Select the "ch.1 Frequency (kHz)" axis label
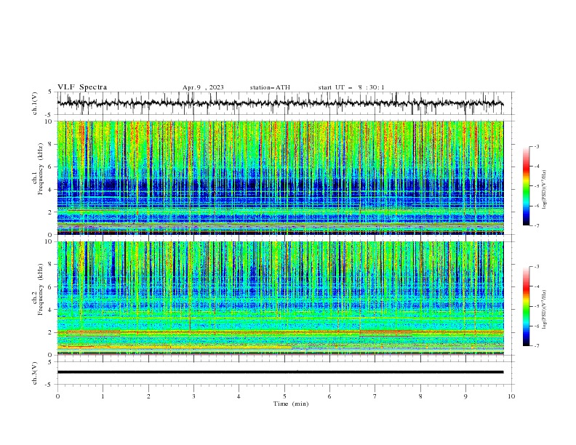Viewport: 576px width, 445px height. [39, 168]
